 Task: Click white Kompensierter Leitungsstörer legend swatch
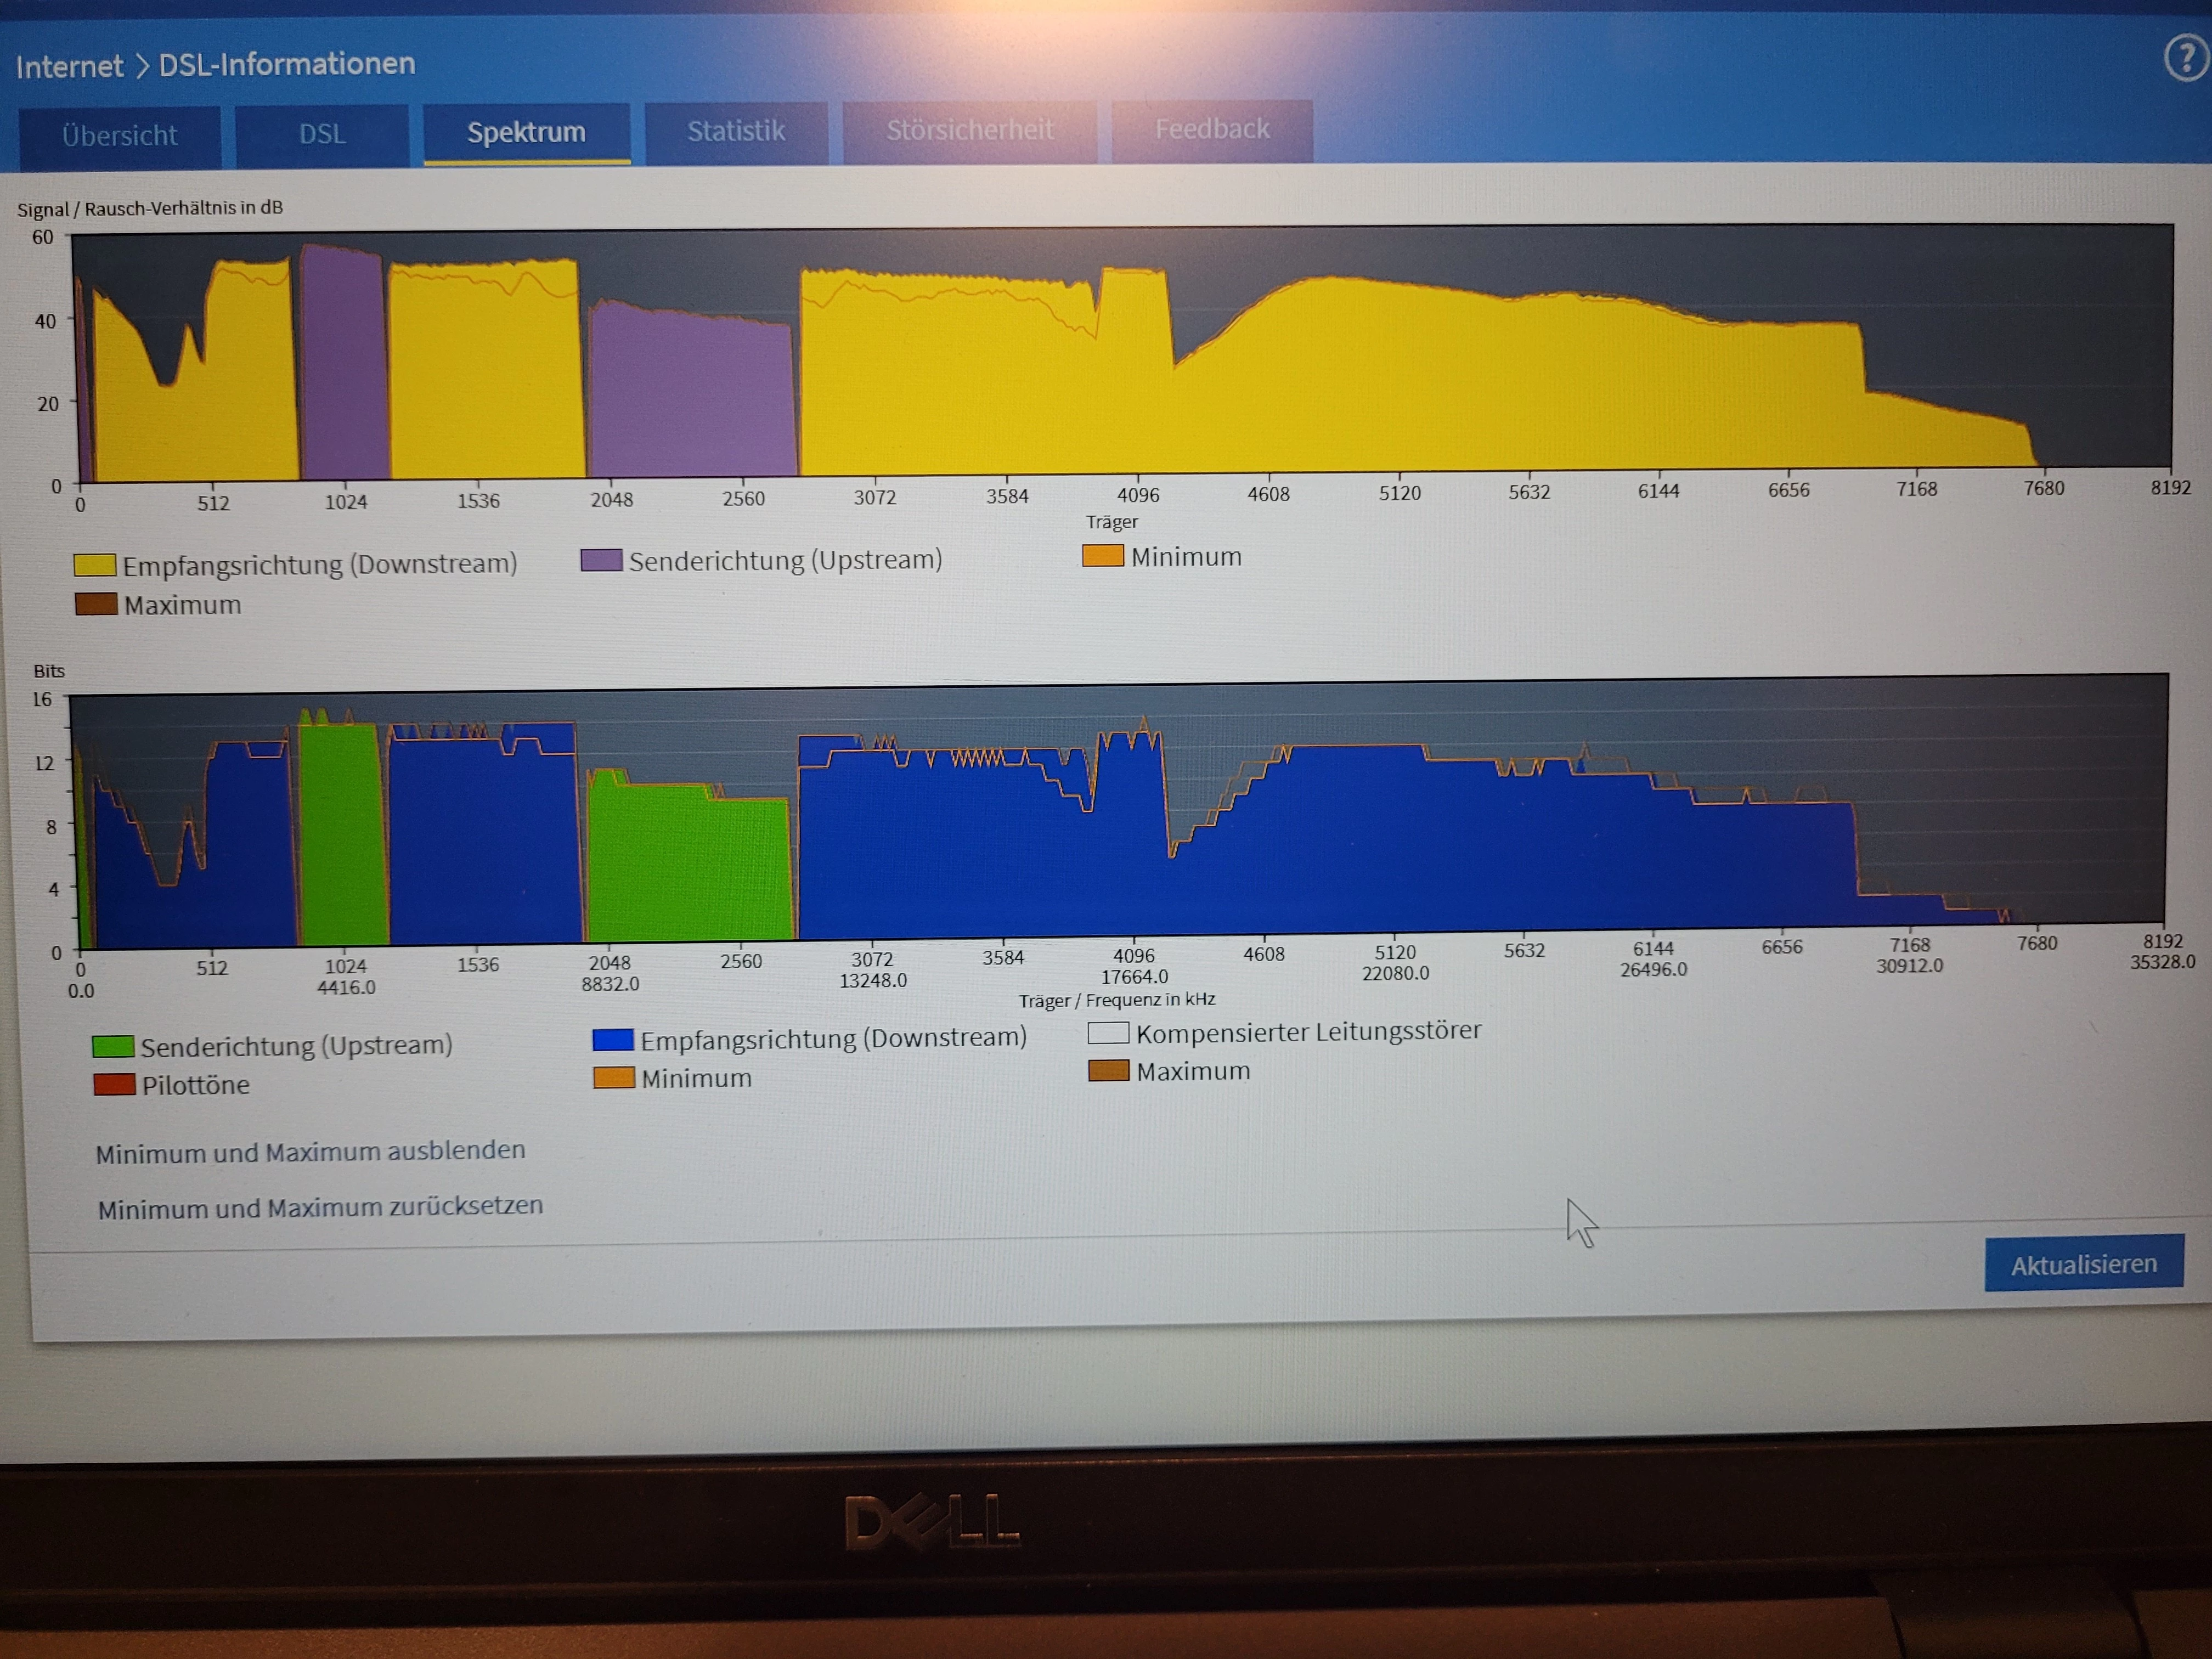point(1108,1032)
